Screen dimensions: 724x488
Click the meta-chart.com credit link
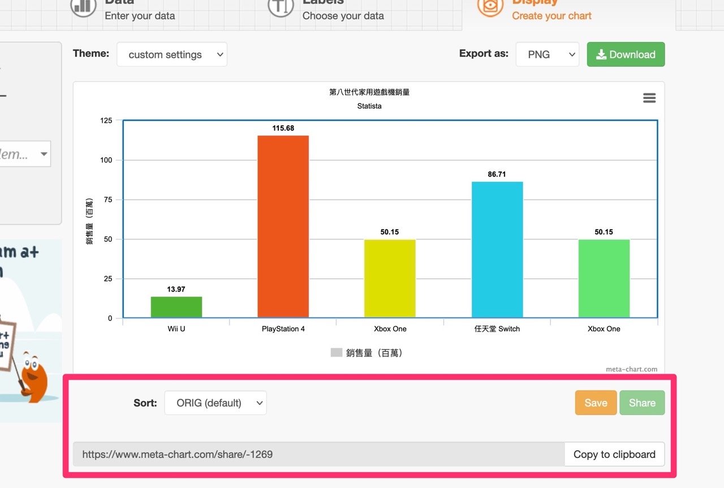tap(632, 369)
